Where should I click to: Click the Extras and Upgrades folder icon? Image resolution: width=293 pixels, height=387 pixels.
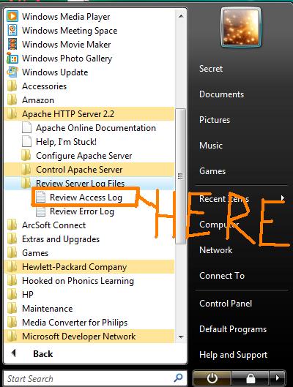point(12,239)
